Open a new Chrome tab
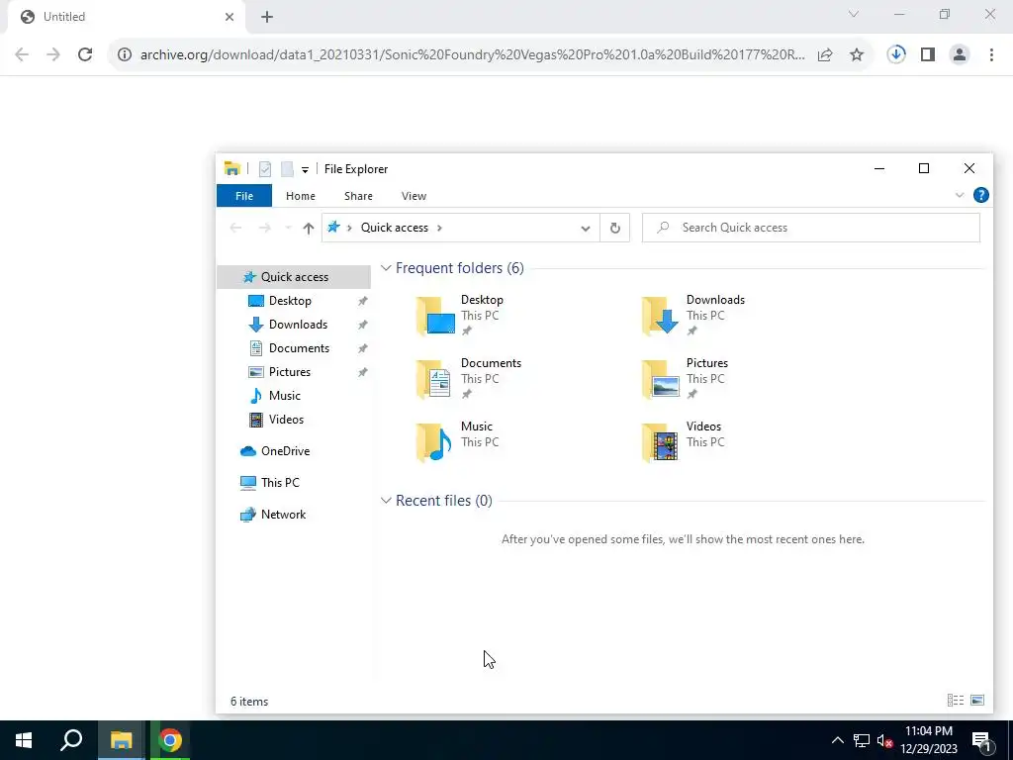The image size is (1013, 760). (267, 17)
